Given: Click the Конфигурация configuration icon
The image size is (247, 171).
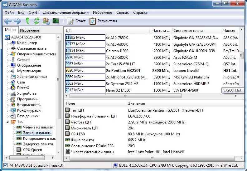Looking at the screenshot, I should 13,110.
